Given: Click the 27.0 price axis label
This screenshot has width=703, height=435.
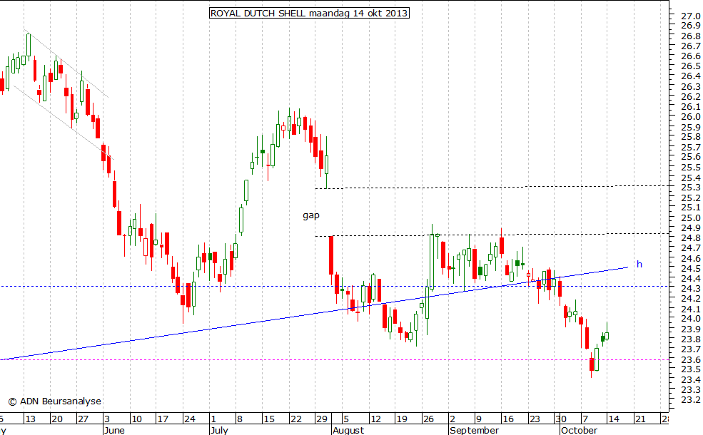Looking at the screenshot, I should [x=691, y=16].
